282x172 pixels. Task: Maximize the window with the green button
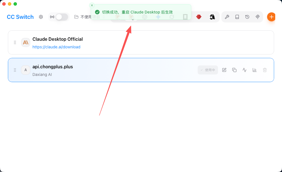[15, 4]
